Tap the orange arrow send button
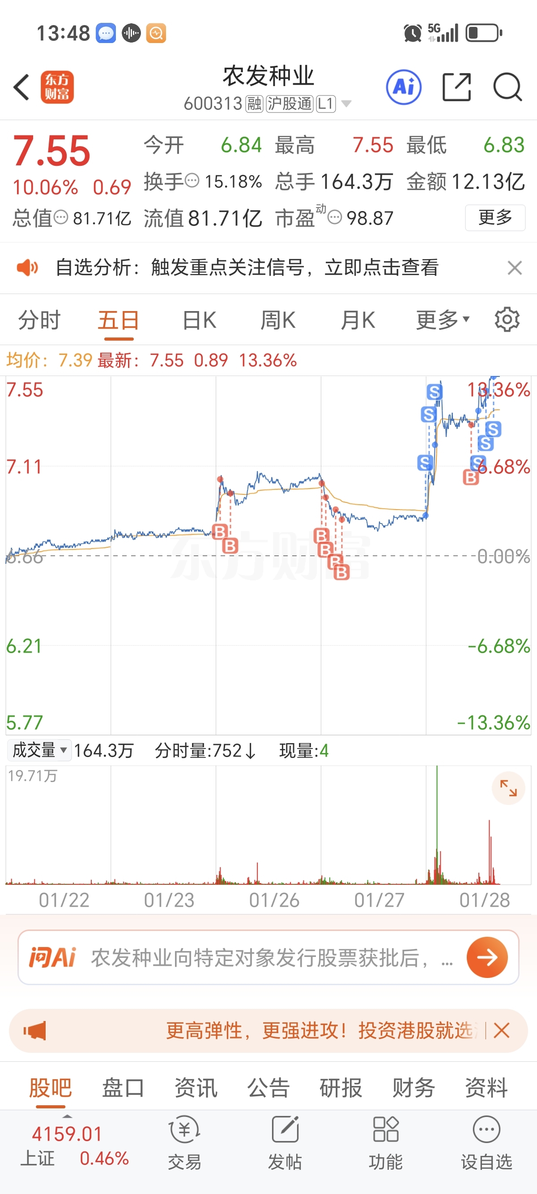 coord(487,957)
